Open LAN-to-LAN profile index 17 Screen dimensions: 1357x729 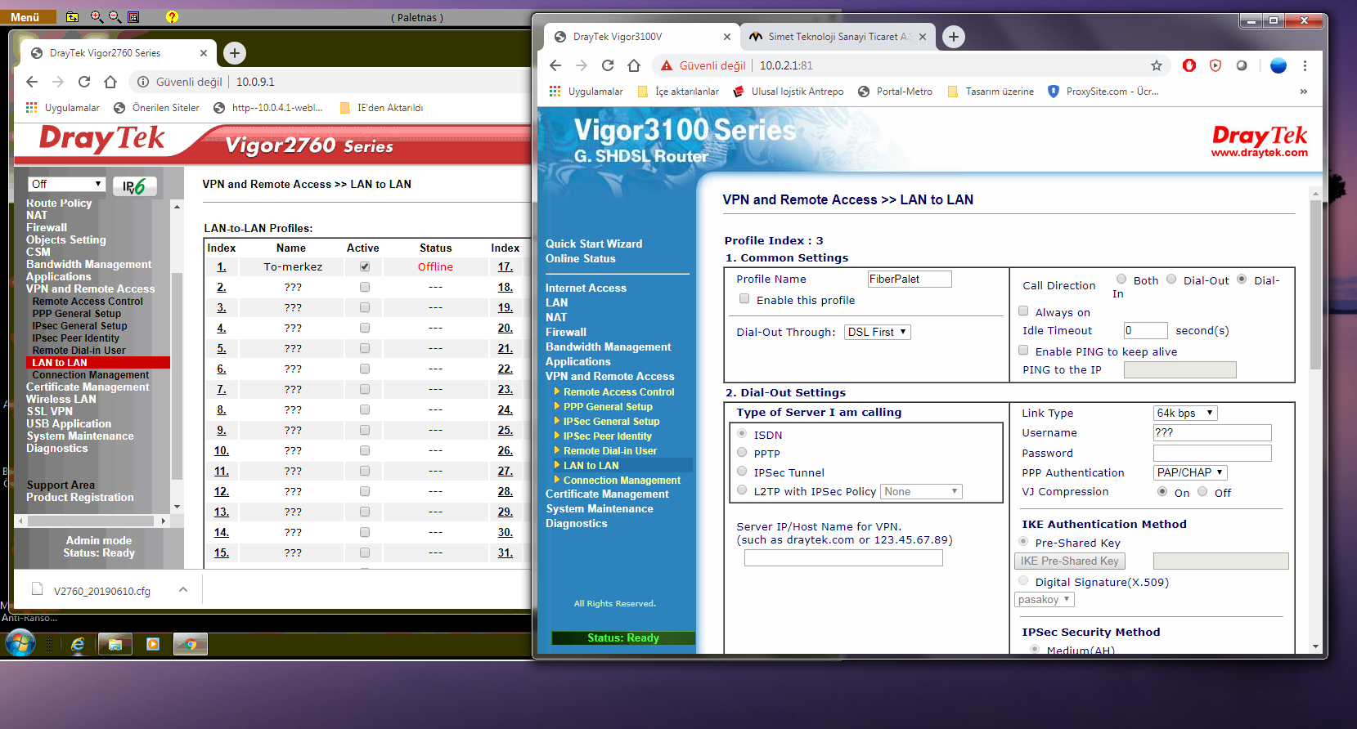(x=505, y=266)
